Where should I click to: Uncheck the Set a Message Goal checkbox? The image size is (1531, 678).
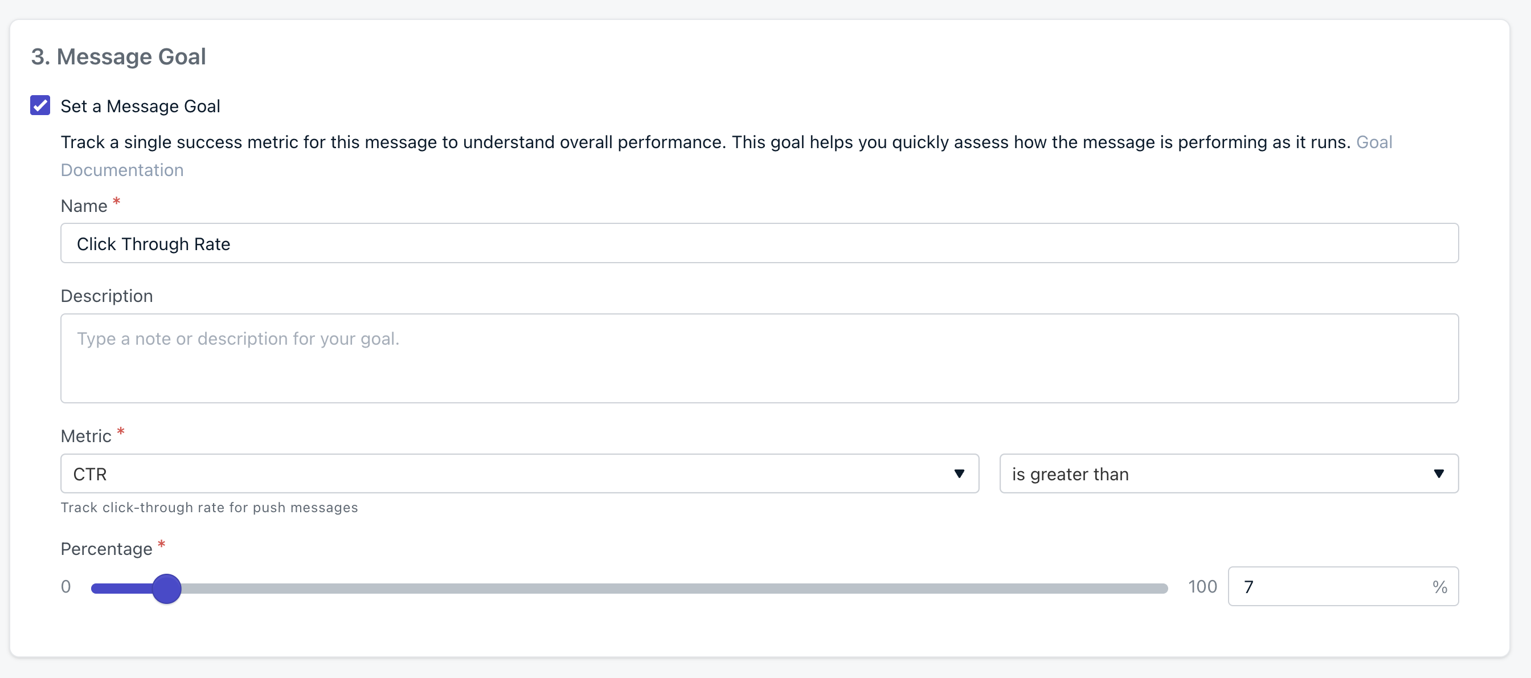click(40, 105)
